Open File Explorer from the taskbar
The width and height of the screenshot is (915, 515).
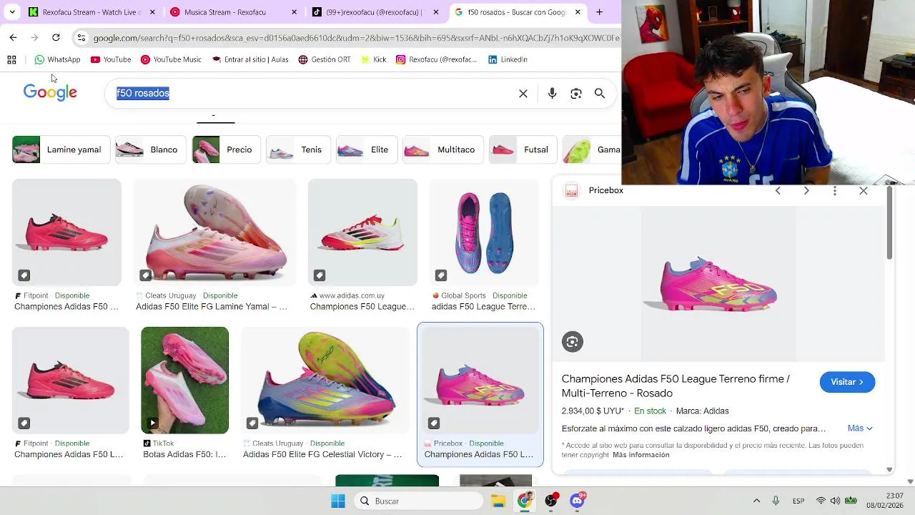pyautogui.click(x=498, y=501)
